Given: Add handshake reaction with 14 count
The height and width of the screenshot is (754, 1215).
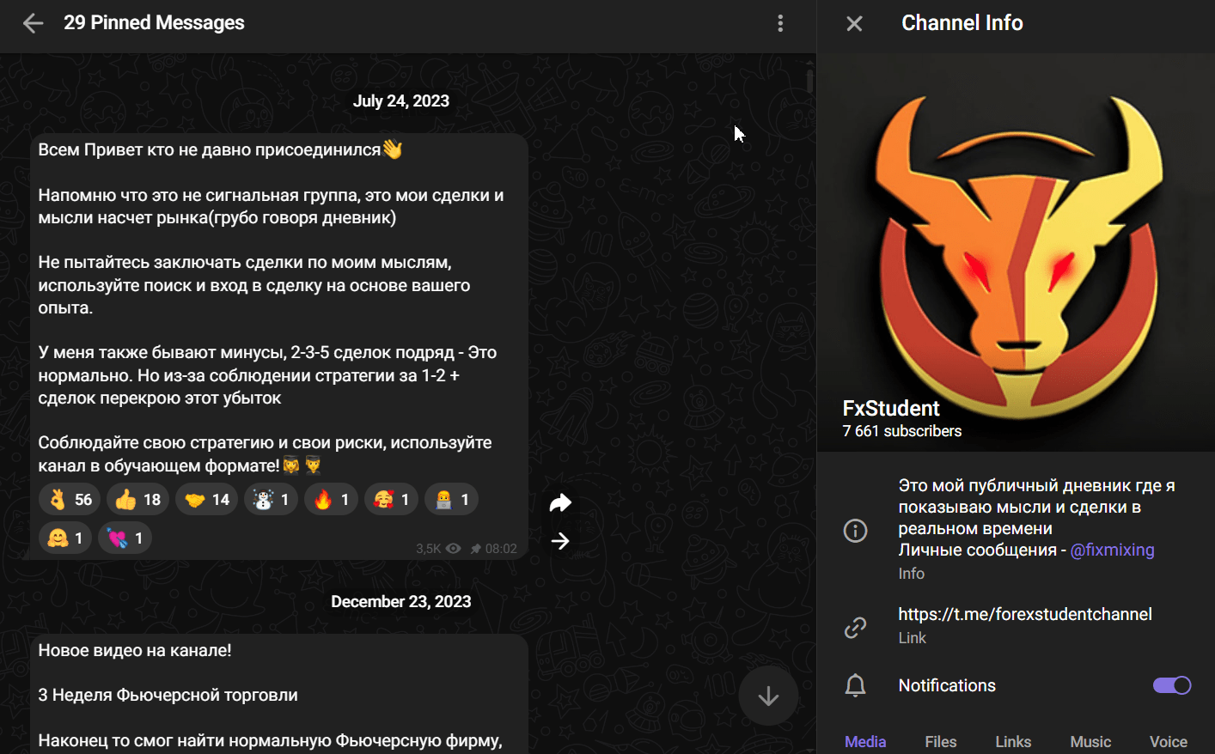Looking at the screenshot, I should point(207,499).
